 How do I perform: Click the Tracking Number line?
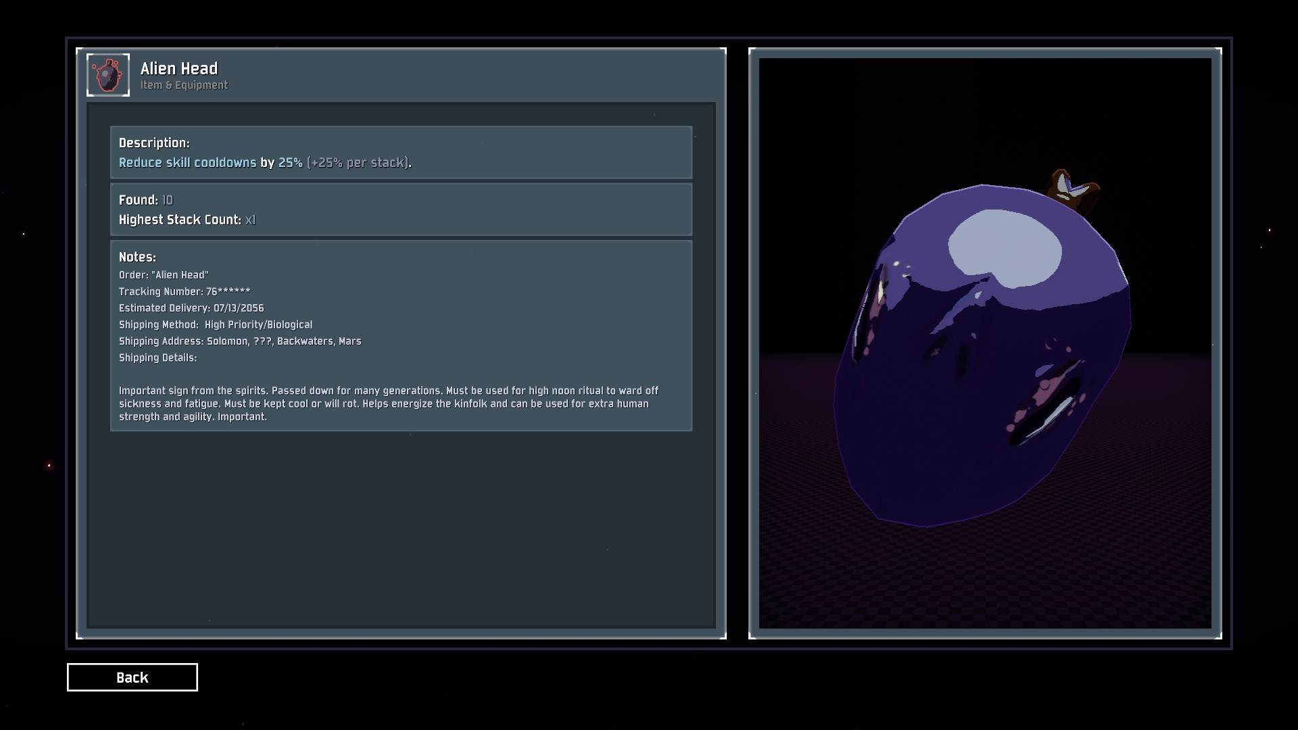(x=185, y=291)
